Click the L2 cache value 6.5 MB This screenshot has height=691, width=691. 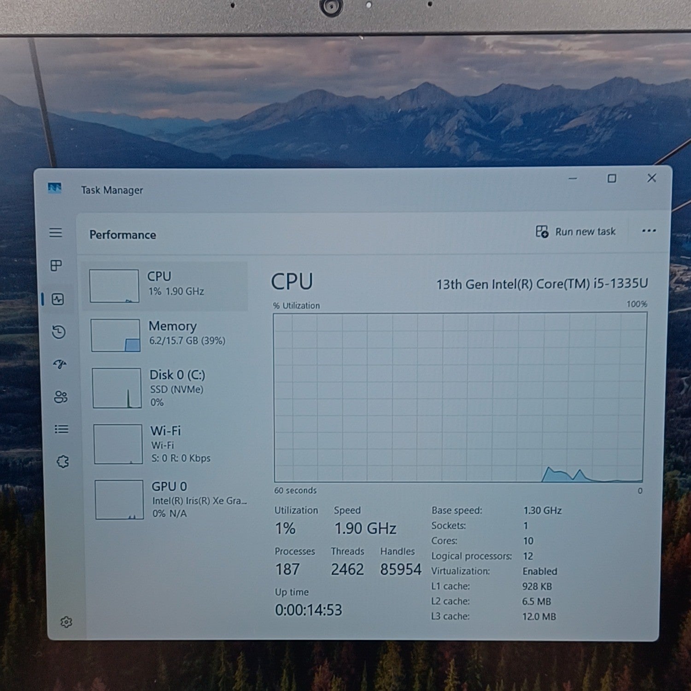[537, 602]
